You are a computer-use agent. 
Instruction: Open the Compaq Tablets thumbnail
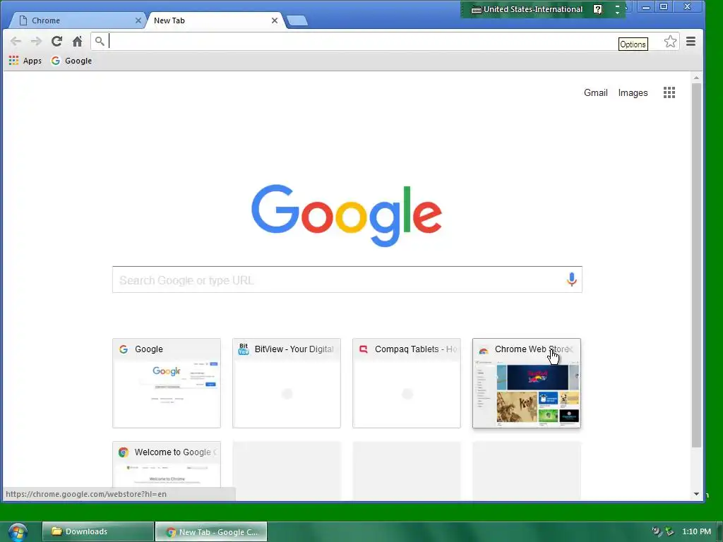tap(406, 383)
